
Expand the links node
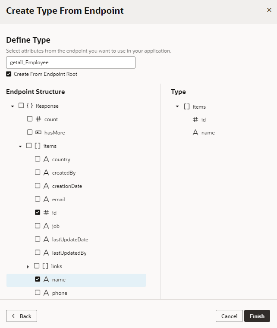[x=28, y=266]
